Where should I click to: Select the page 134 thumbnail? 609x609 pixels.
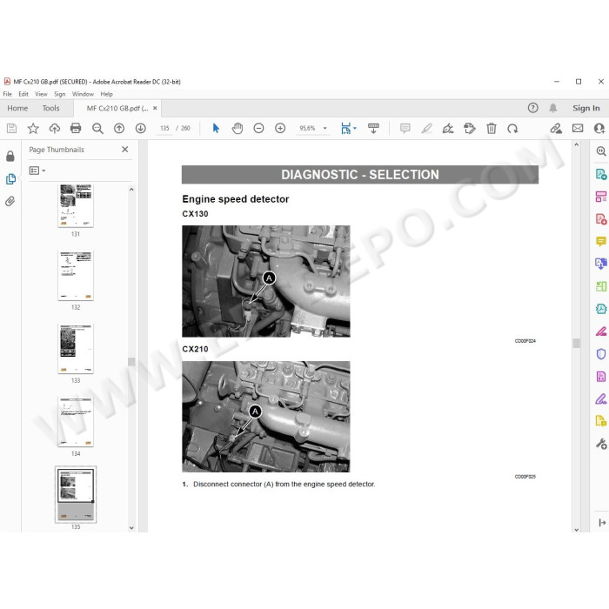click(76, 422)
